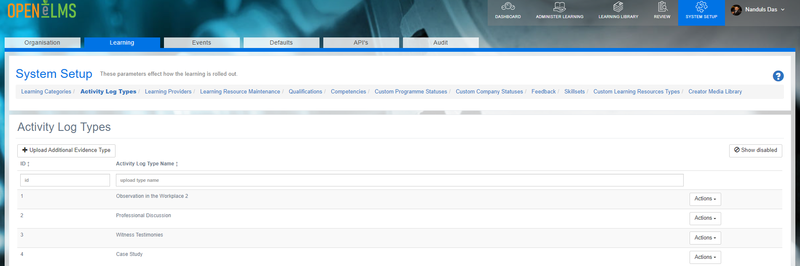The height and width of the screenshot is (266, 800).
Task: Open the Learning Library stacked-layers icon
Action: (618, 7)
